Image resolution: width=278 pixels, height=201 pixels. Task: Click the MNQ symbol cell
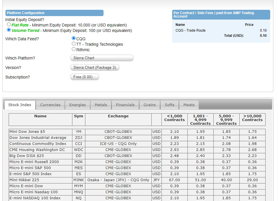coord(78,192)
